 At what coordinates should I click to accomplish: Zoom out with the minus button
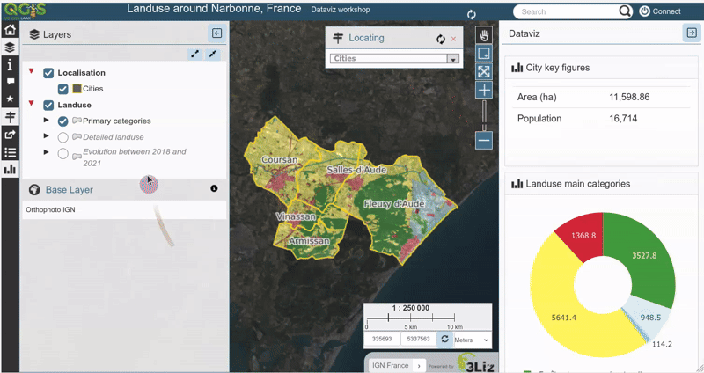pyautogui.click(x=484, y=140)
